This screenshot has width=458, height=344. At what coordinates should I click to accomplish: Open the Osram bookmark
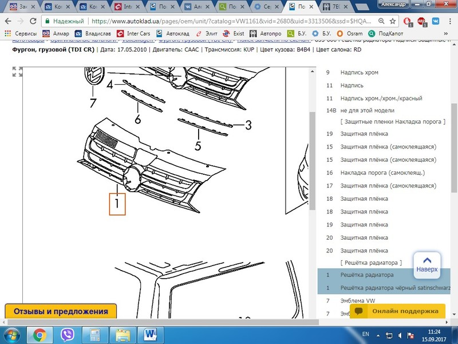(323, 33)
